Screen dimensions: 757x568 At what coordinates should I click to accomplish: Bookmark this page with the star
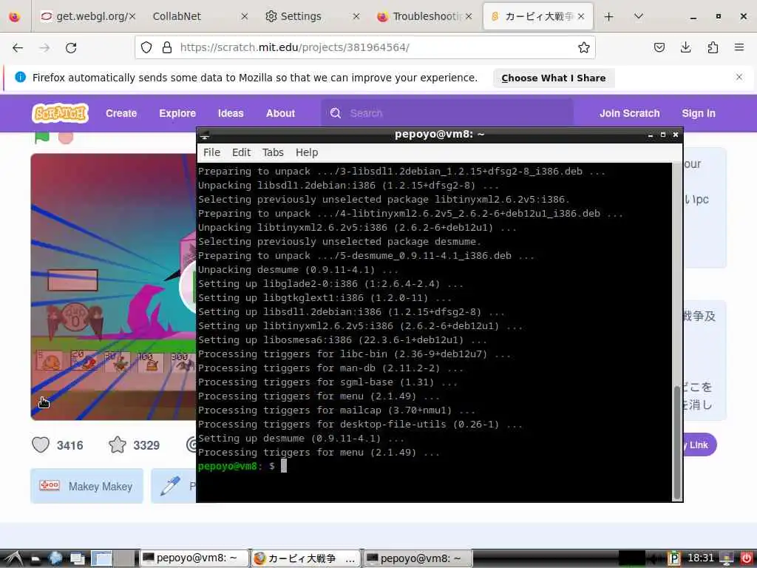coord(584,47)
